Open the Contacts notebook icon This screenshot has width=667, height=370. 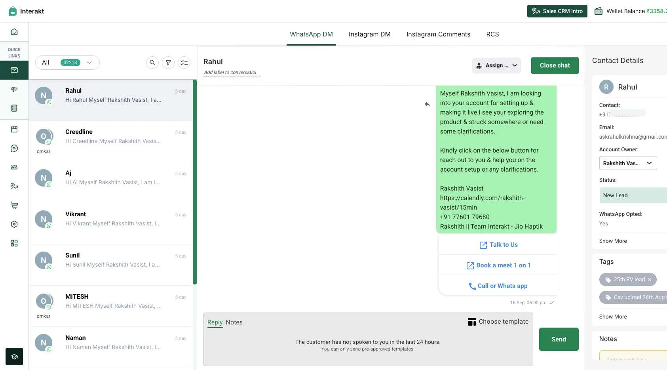pos(14,108)
